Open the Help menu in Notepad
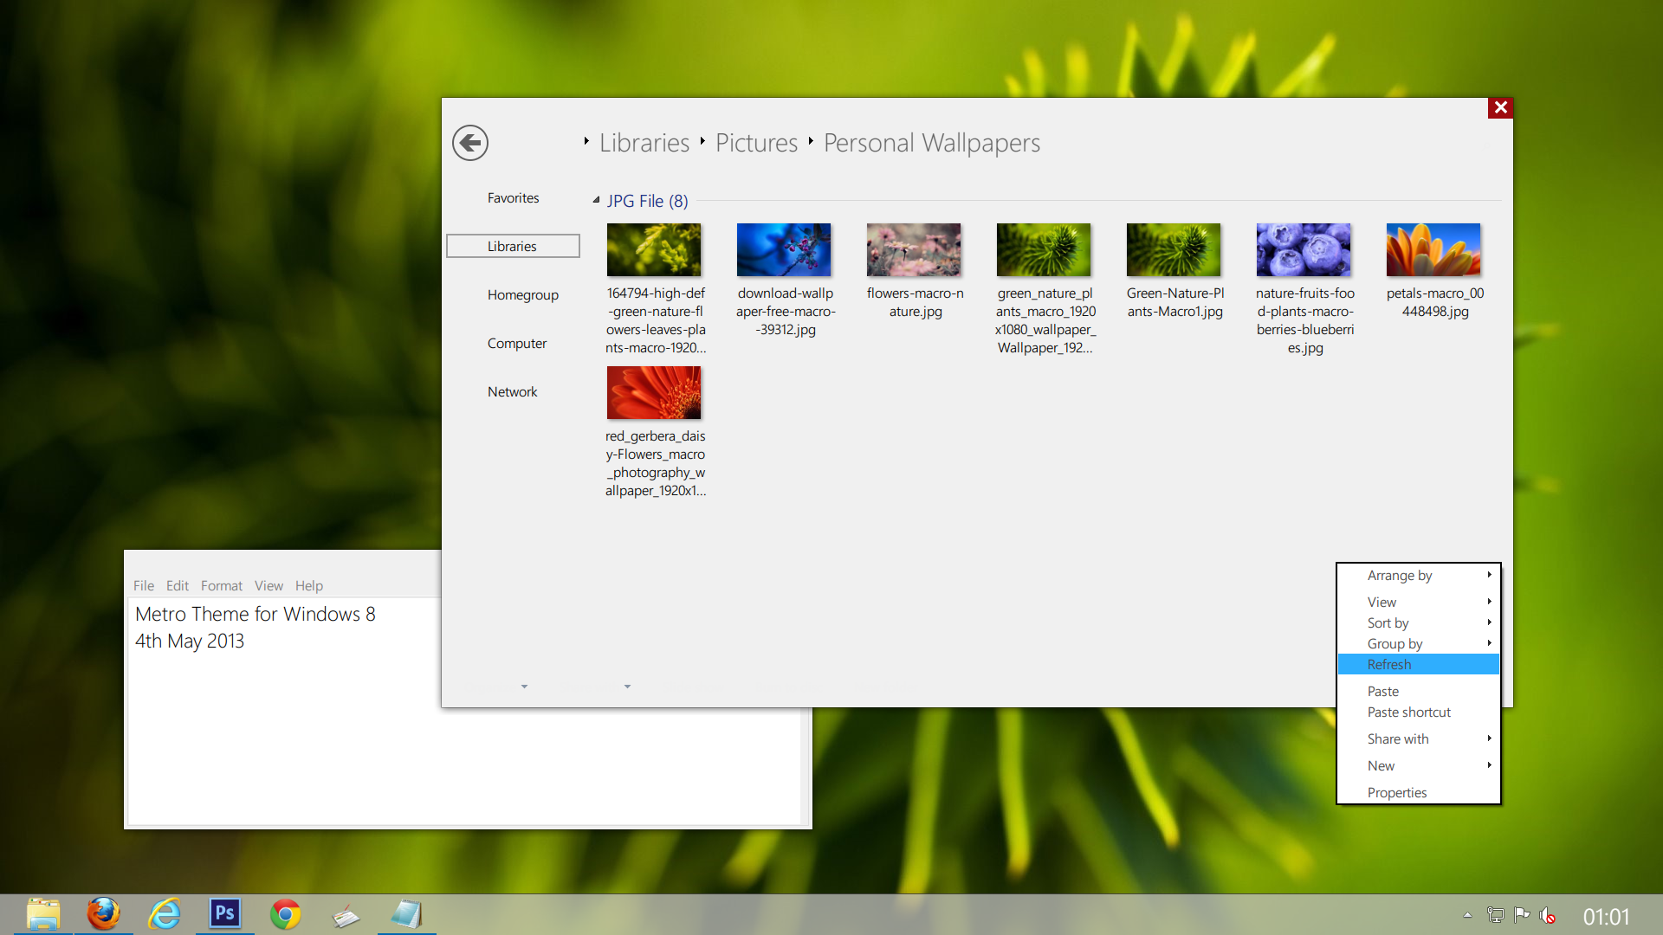 [x=309, y=586]
